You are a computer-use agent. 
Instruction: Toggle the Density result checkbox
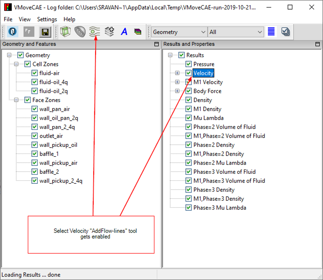(188, 100)
